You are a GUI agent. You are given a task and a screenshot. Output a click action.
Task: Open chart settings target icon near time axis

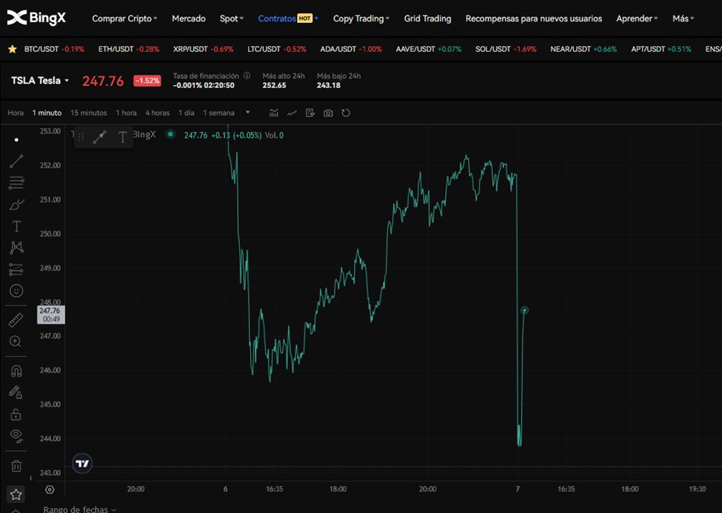coord(50,489)
